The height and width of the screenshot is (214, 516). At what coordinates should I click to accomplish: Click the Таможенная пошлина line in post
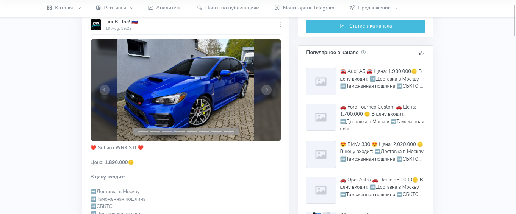click(x=118, y=199)
